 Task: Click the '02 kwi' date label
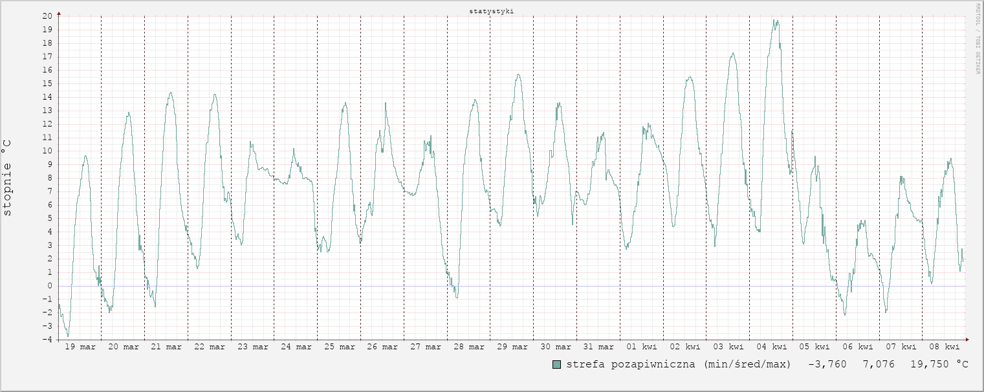pos(685,347)
